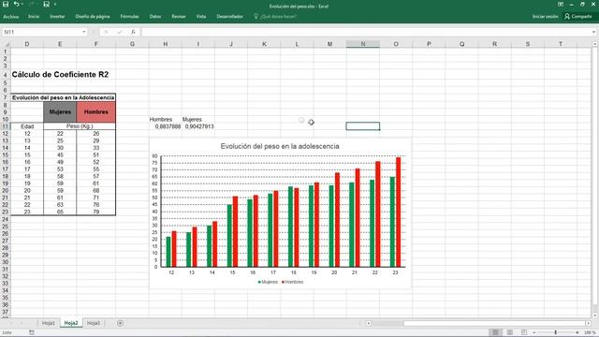Click the gray Mujeres header cell

click(60, 112)
